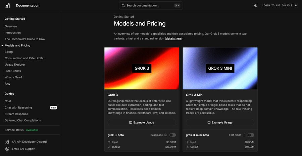The width and height of the screenshot is (302, 156).
Task: Open The Hitchhiker's Guide to Grok
Action: pyautogui.click(x=25, y=39)
